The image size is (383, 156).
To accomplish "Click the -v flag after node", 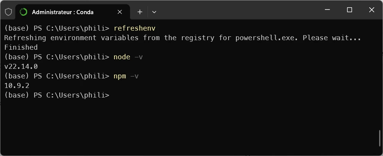I will tap(138, 57).
